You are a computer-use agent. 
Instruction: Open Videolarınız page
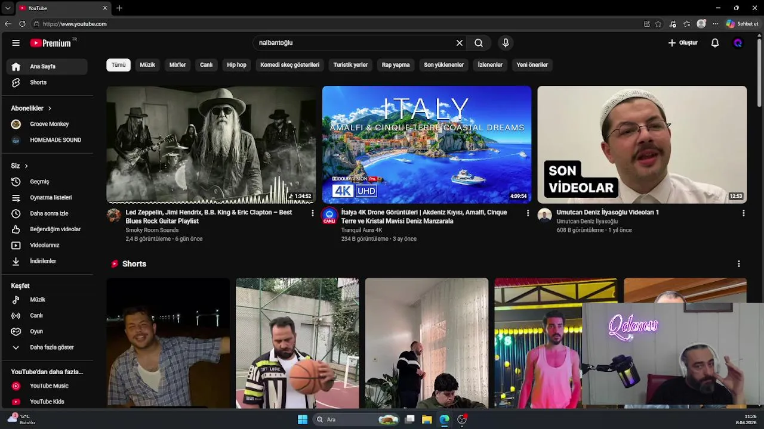(x=47, y=245)
